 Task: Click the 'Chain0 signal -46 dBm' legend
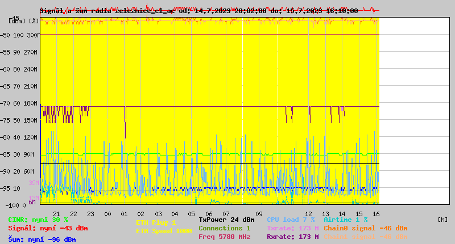tap(366, 228)
